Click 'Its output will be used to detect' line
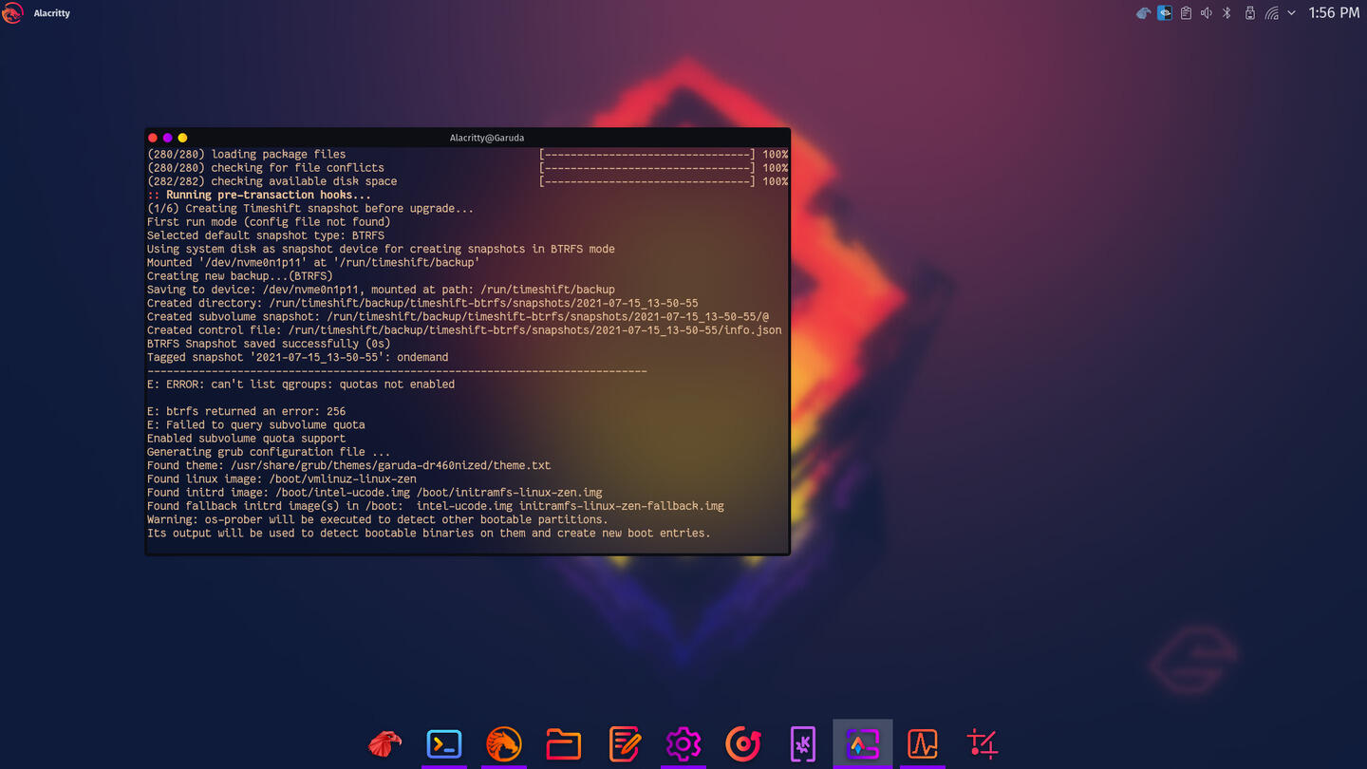 tap(429, 533)
